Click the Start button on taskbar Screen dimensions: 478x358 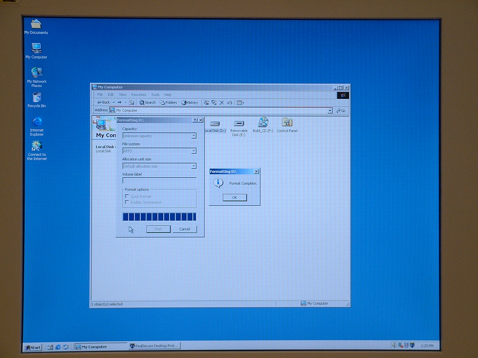tap(33, 347)
